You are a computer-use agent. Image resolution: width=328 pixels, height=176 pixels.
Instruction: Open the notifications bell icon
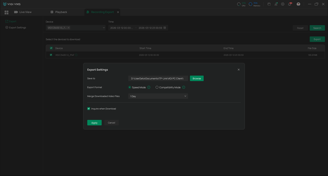pyautogui.click(x=290, y=4)
